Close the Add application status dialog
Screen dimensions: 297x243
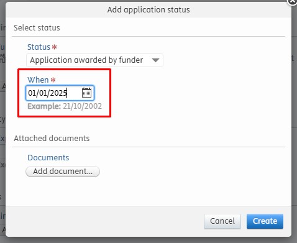(293, 2)
